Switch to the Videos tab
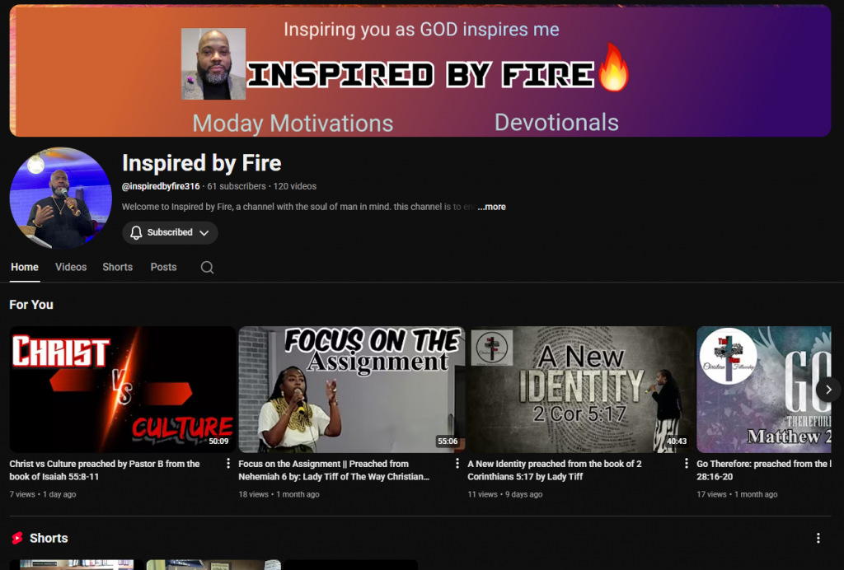The width and height of the screenshot is (844, 570). [71, 267]
